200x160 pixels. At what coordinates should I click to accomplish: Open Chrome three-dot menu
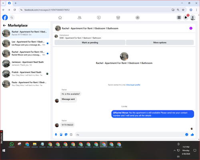pos(196,10)
